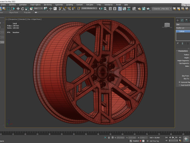This screenshot has width=190, height=143.
Task: Toggle the Window/Crossing selection icon
Action: click(x=13, y=9)
